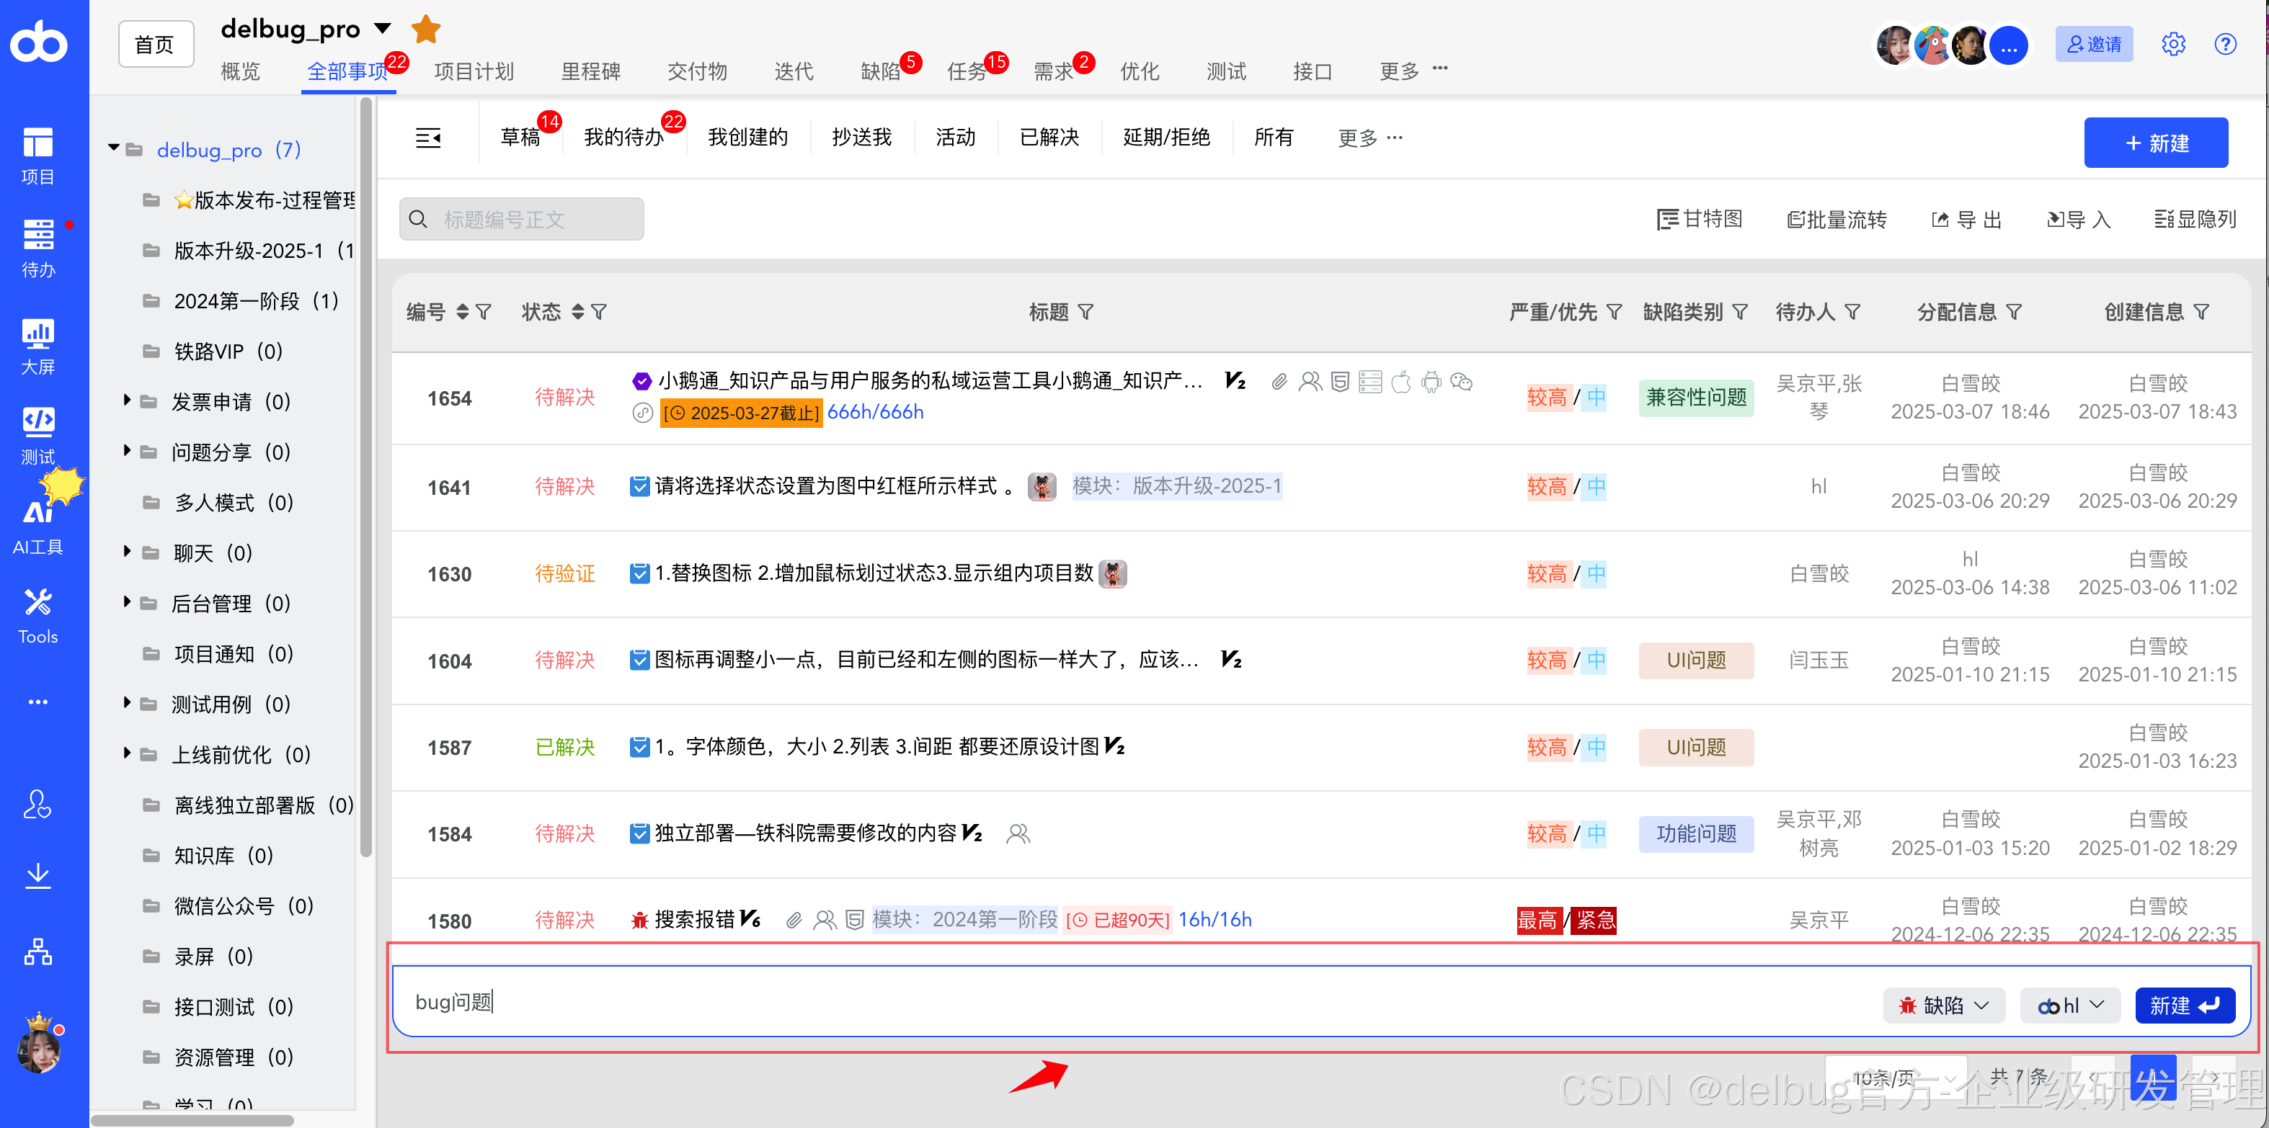Open the Tools wrench icon
Viewport: 2269px width, 1128px height.
pos(38,617)
